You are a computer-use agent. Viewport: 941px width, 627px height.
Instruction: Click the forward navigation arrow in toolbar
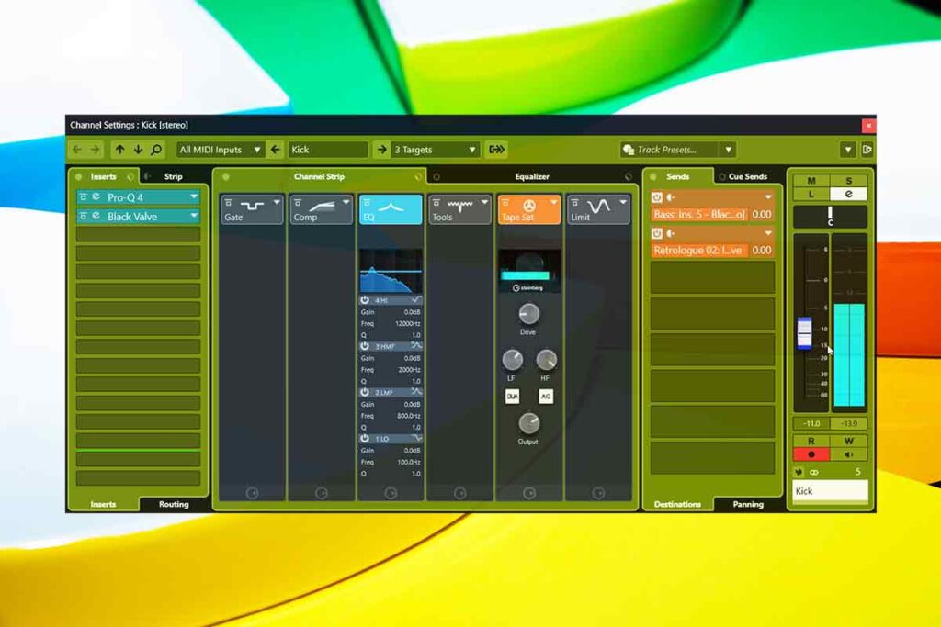pos(96,150)
